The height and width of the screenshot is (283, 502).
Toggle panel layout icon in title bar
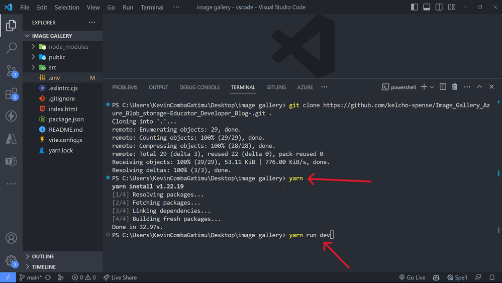427,7
